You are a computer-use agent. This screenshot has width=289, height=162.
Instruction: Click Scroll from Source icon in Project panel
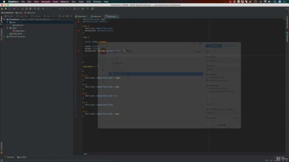point(60,16)
